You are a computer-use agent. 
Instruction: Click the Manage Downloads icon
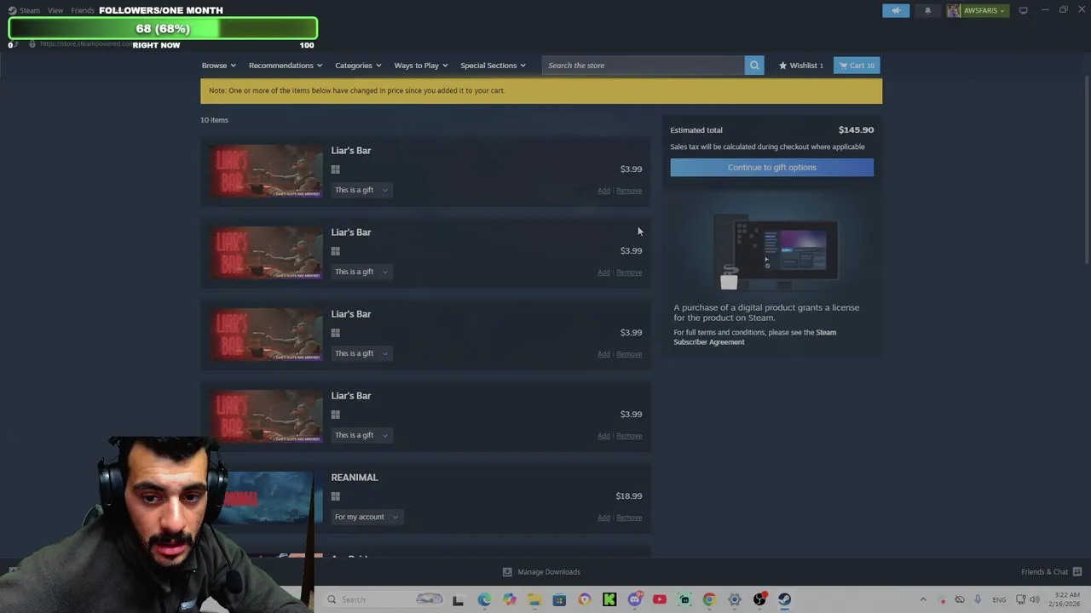[x=507, y=572]
